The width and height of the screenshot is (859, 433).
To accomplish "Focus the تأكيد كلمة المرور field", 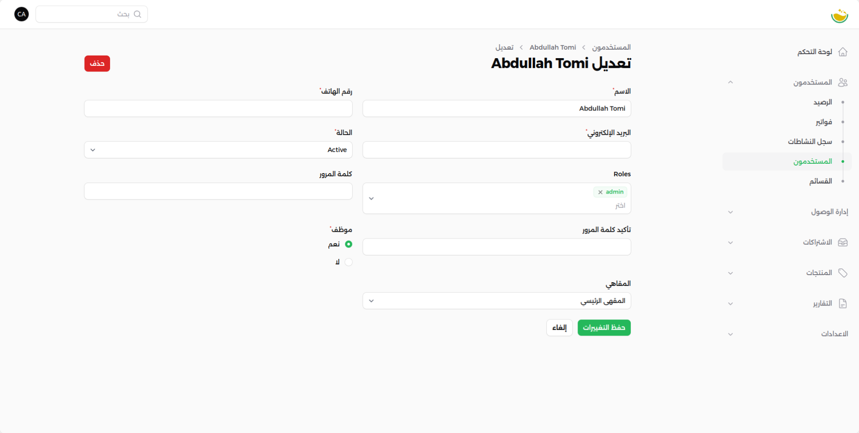I will (497, 247).
